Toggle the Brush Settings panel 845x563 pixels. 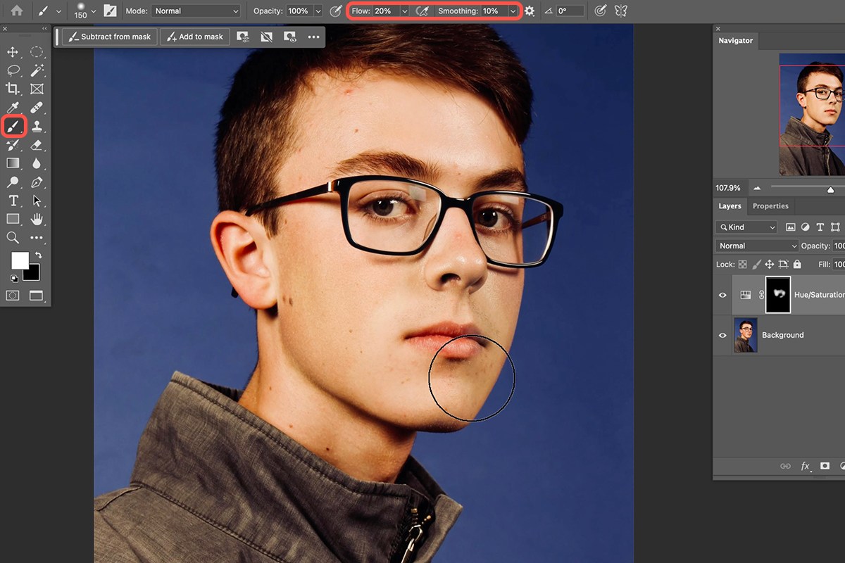[110, 11]
